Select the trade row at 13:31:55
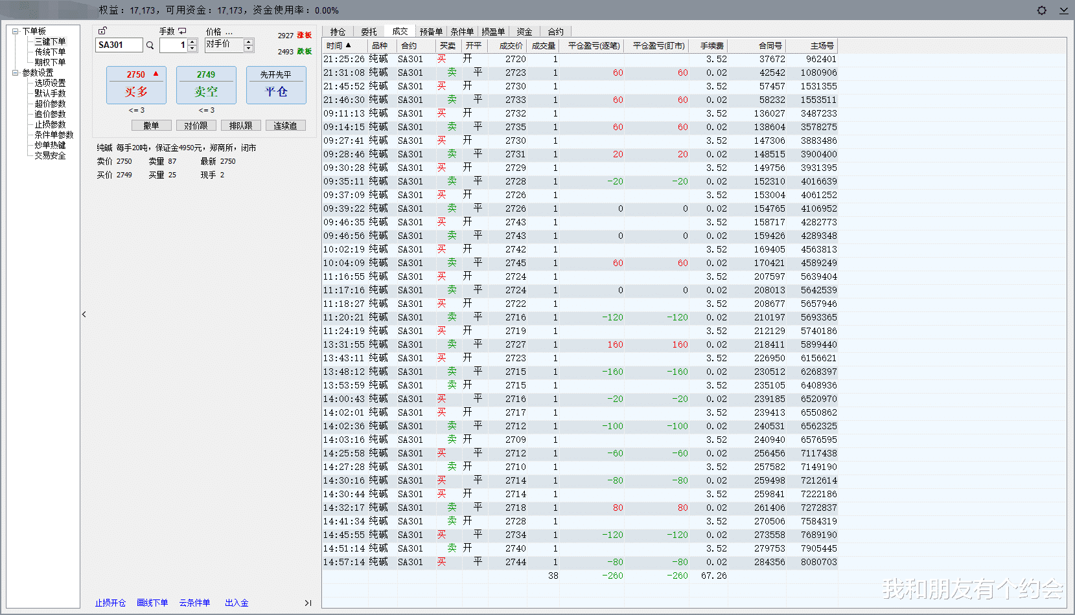This screenshot has height=615, width=1075. coord(580,344)
